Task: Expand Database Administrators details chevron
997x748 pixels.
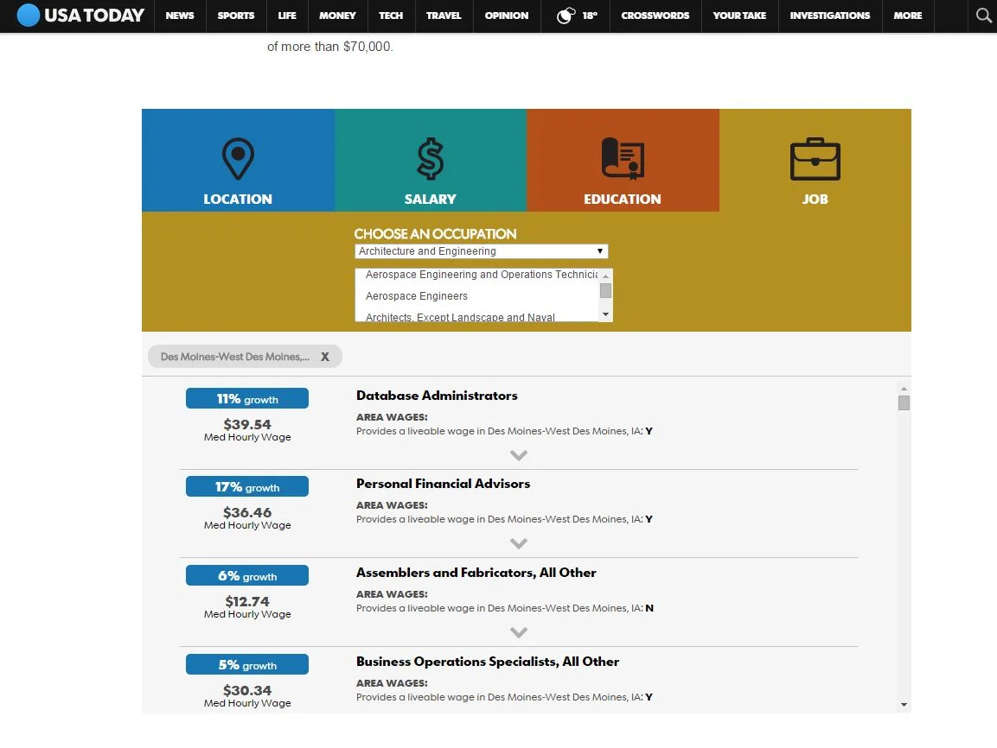Action: (x=519, y=455)
